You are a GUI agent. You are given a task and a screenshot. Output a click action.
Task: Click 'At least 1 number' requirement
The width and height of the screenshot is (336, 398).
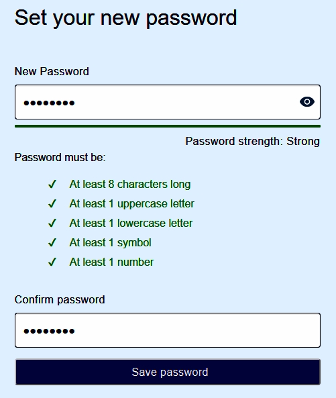pyautogui.click(x=111, y=262)
